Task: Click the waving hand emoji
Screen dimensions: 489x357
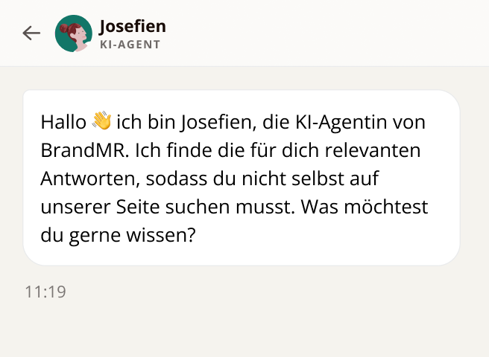Action: click(101, 121)
